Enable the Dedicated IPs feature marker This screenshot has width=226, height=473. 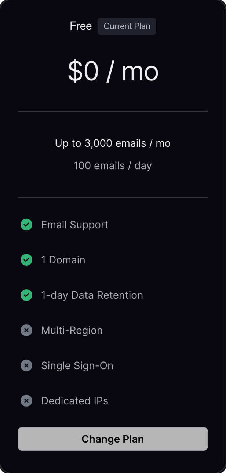pos(26,401)
